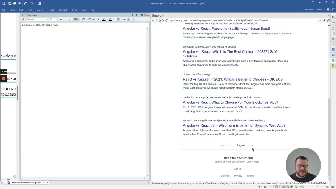Toggle the bulleted list in notes

89,19
